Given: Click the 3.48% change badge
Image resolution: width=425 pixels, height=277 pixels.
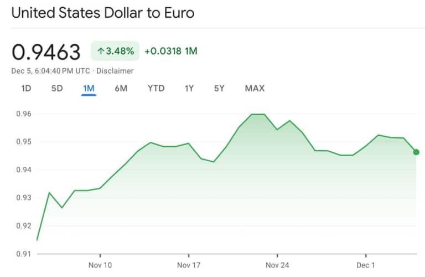Looking at the screenshot, I should point(115,52).
